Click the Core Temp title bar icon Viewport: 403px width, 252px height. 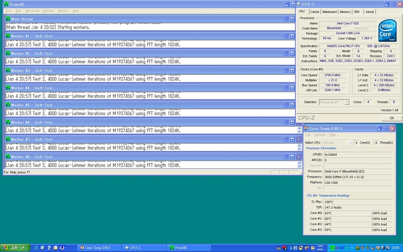pos(306,128)
